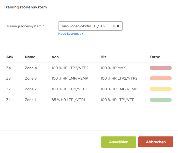Open the Trainingszonensystem dropdown arrow
The height and width of the screenshot is (153, 178).
click(118, 26)
